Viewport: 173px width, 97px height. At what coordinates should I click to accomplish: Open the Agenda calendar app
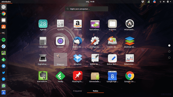click(43, 24)
